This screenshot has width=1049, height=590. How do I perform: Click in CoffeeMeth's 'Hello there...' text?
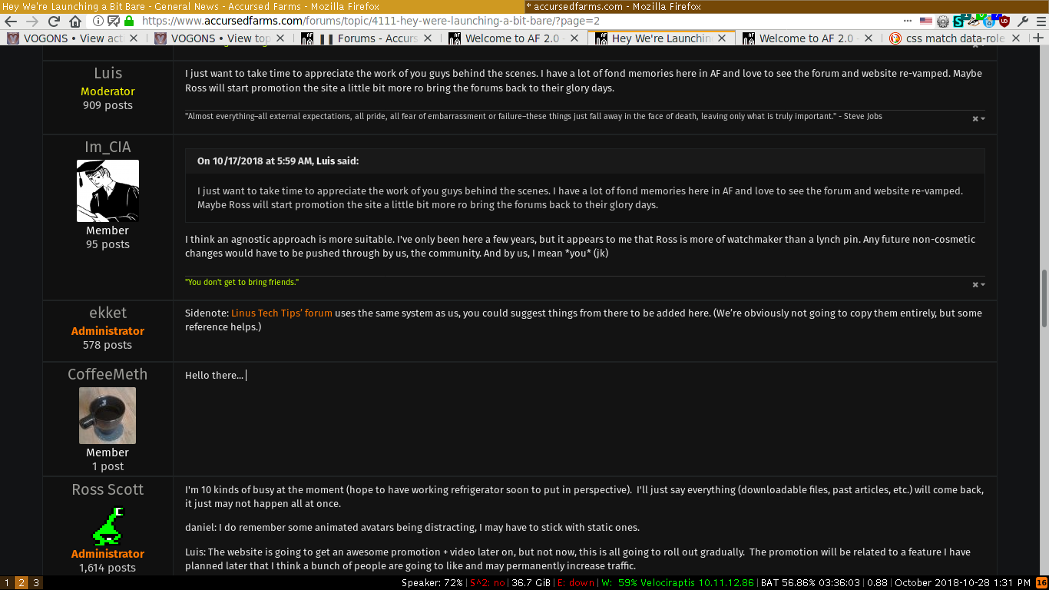pos(214,375)
